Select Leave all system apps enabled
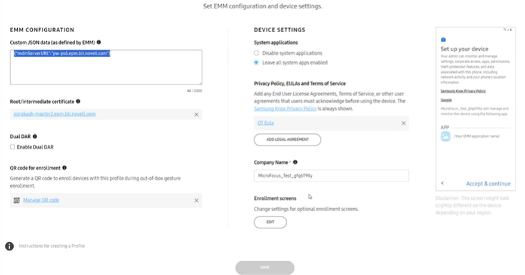This screenshot has width=525, height=275. [257, 62]
